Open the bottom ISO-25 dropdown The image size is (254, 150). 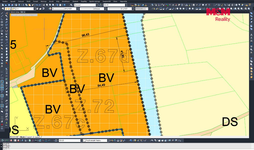click(70, 140)
